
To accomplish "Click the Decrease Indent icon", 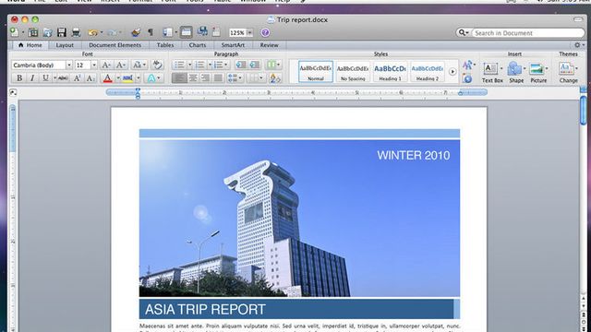I will pos(241,65).
